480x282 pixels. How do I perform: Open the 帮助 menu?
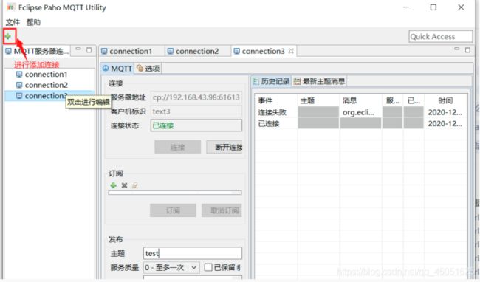(33, 22)
